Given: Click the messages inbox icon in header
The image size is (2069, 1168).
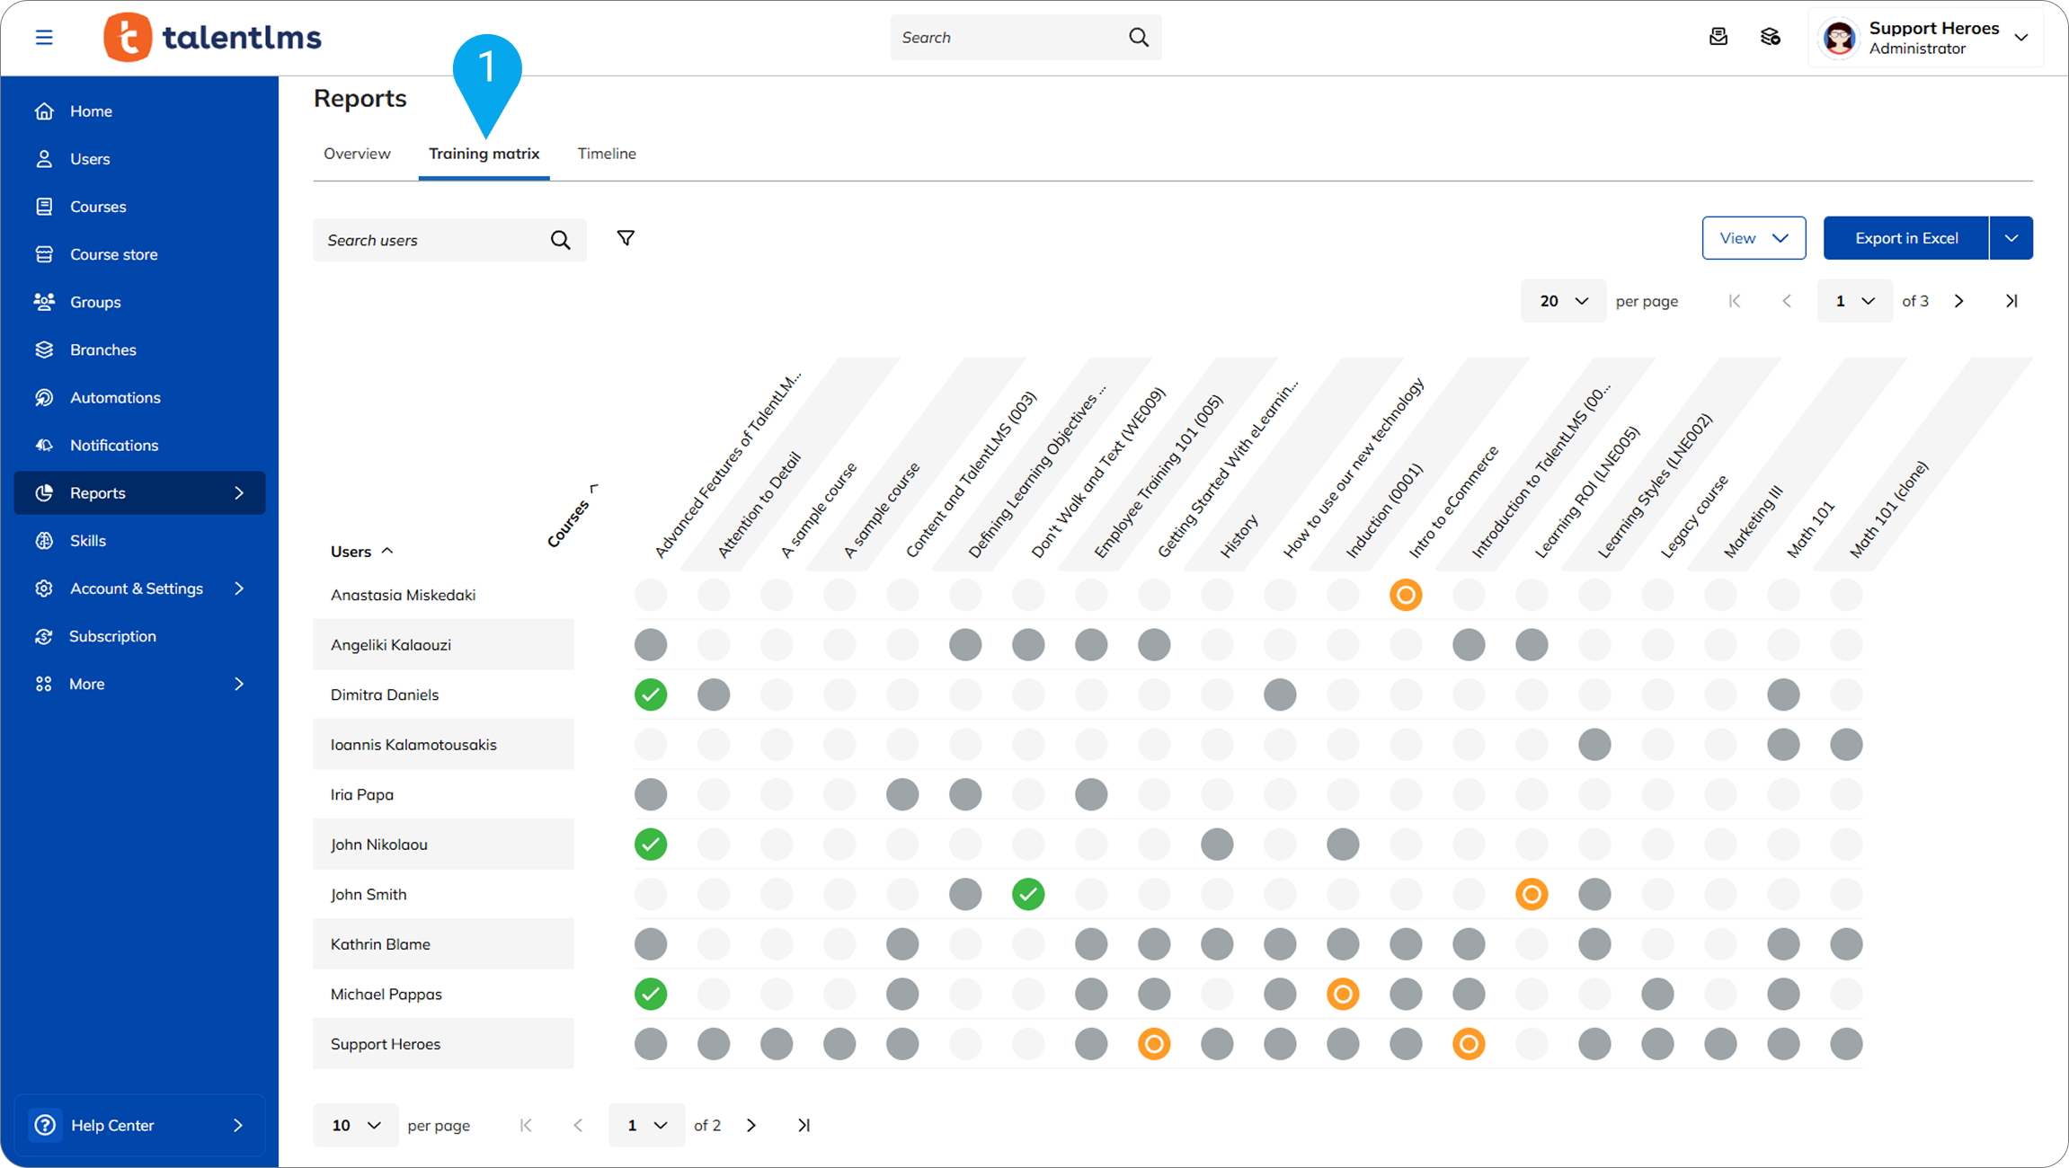Looking at the screenshot, I should [1718, 37].
